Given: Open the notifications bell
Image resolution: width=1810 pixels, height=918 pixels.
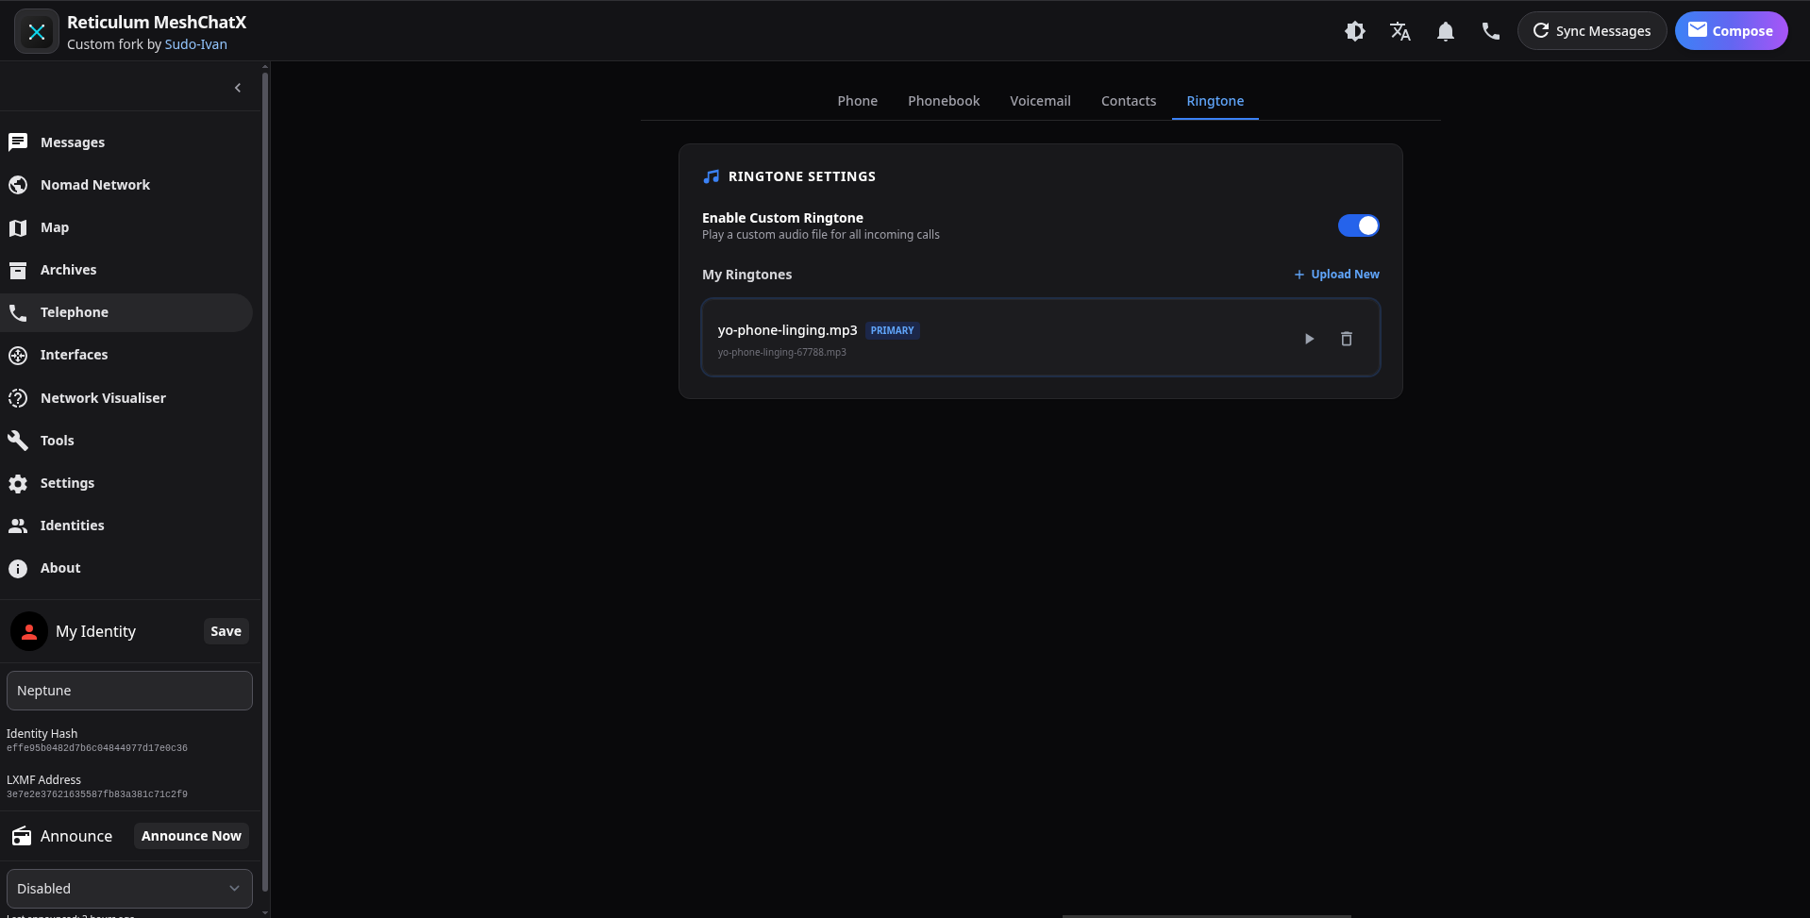Looking at the screenshot, I should pos(1445,31).
